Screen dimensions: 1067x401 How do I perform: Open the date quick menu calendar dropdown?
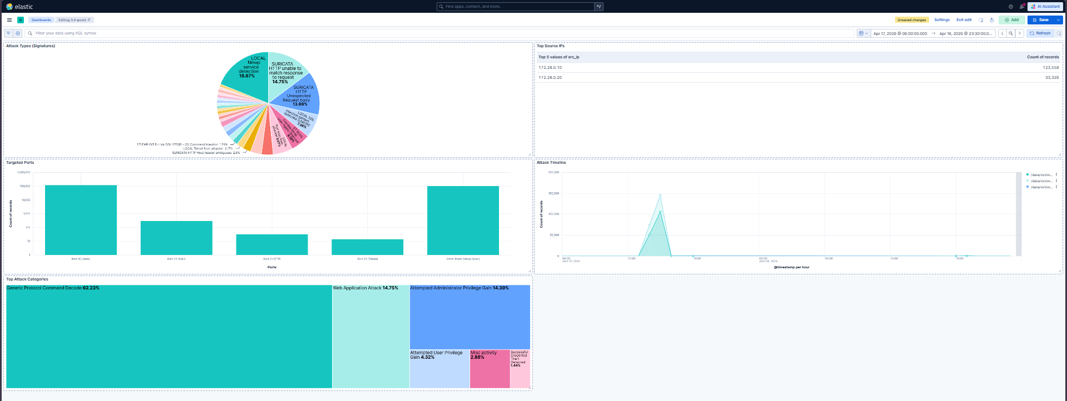pyautogui.click(x=863, y=33)
